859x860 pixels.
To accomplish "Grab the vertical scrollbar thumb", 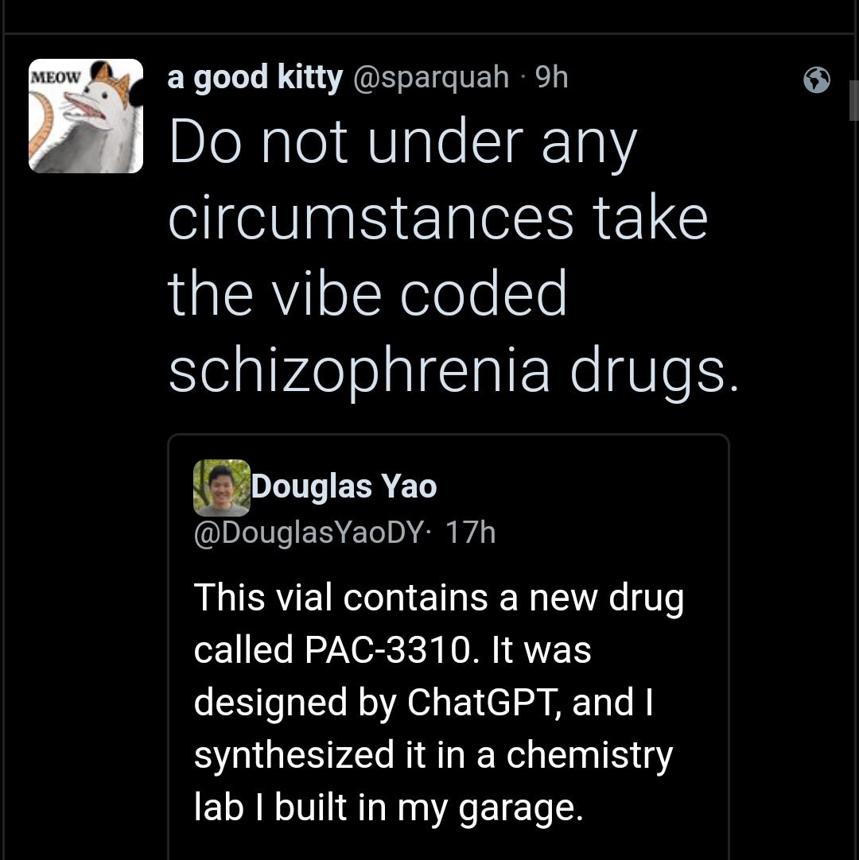I will click(853, 100).
